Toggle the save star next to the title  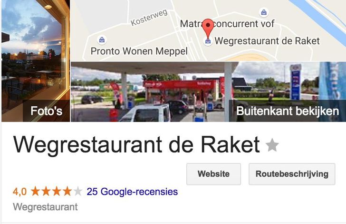[272, 145]
